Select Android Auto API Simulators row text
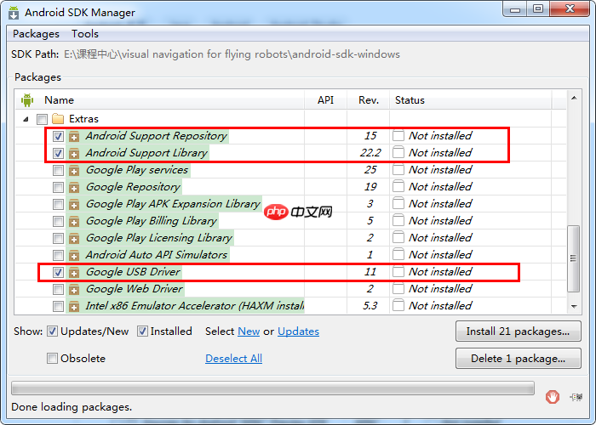Screen dimensions: 596x425 tap(156, 255)
